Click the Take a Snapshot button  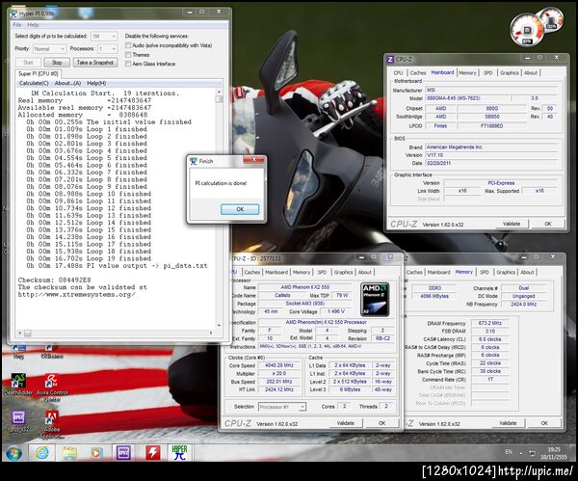pyautogui.click(x=95, y=63)
